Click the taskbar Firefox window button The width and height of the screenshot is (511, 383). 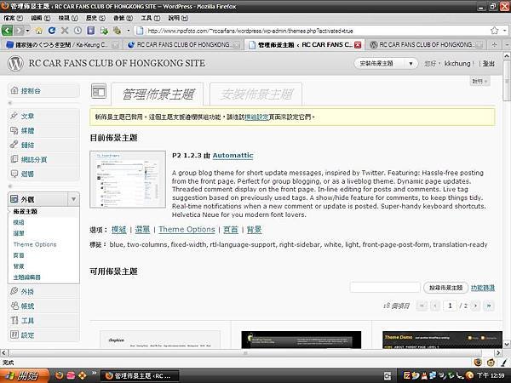(x=140, y=376)
